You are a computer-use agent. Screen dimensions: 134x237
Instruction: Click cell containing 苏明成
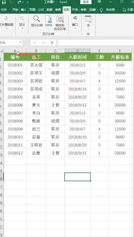36,89
